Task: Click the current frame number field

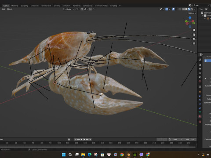Action: coord(162,139)
